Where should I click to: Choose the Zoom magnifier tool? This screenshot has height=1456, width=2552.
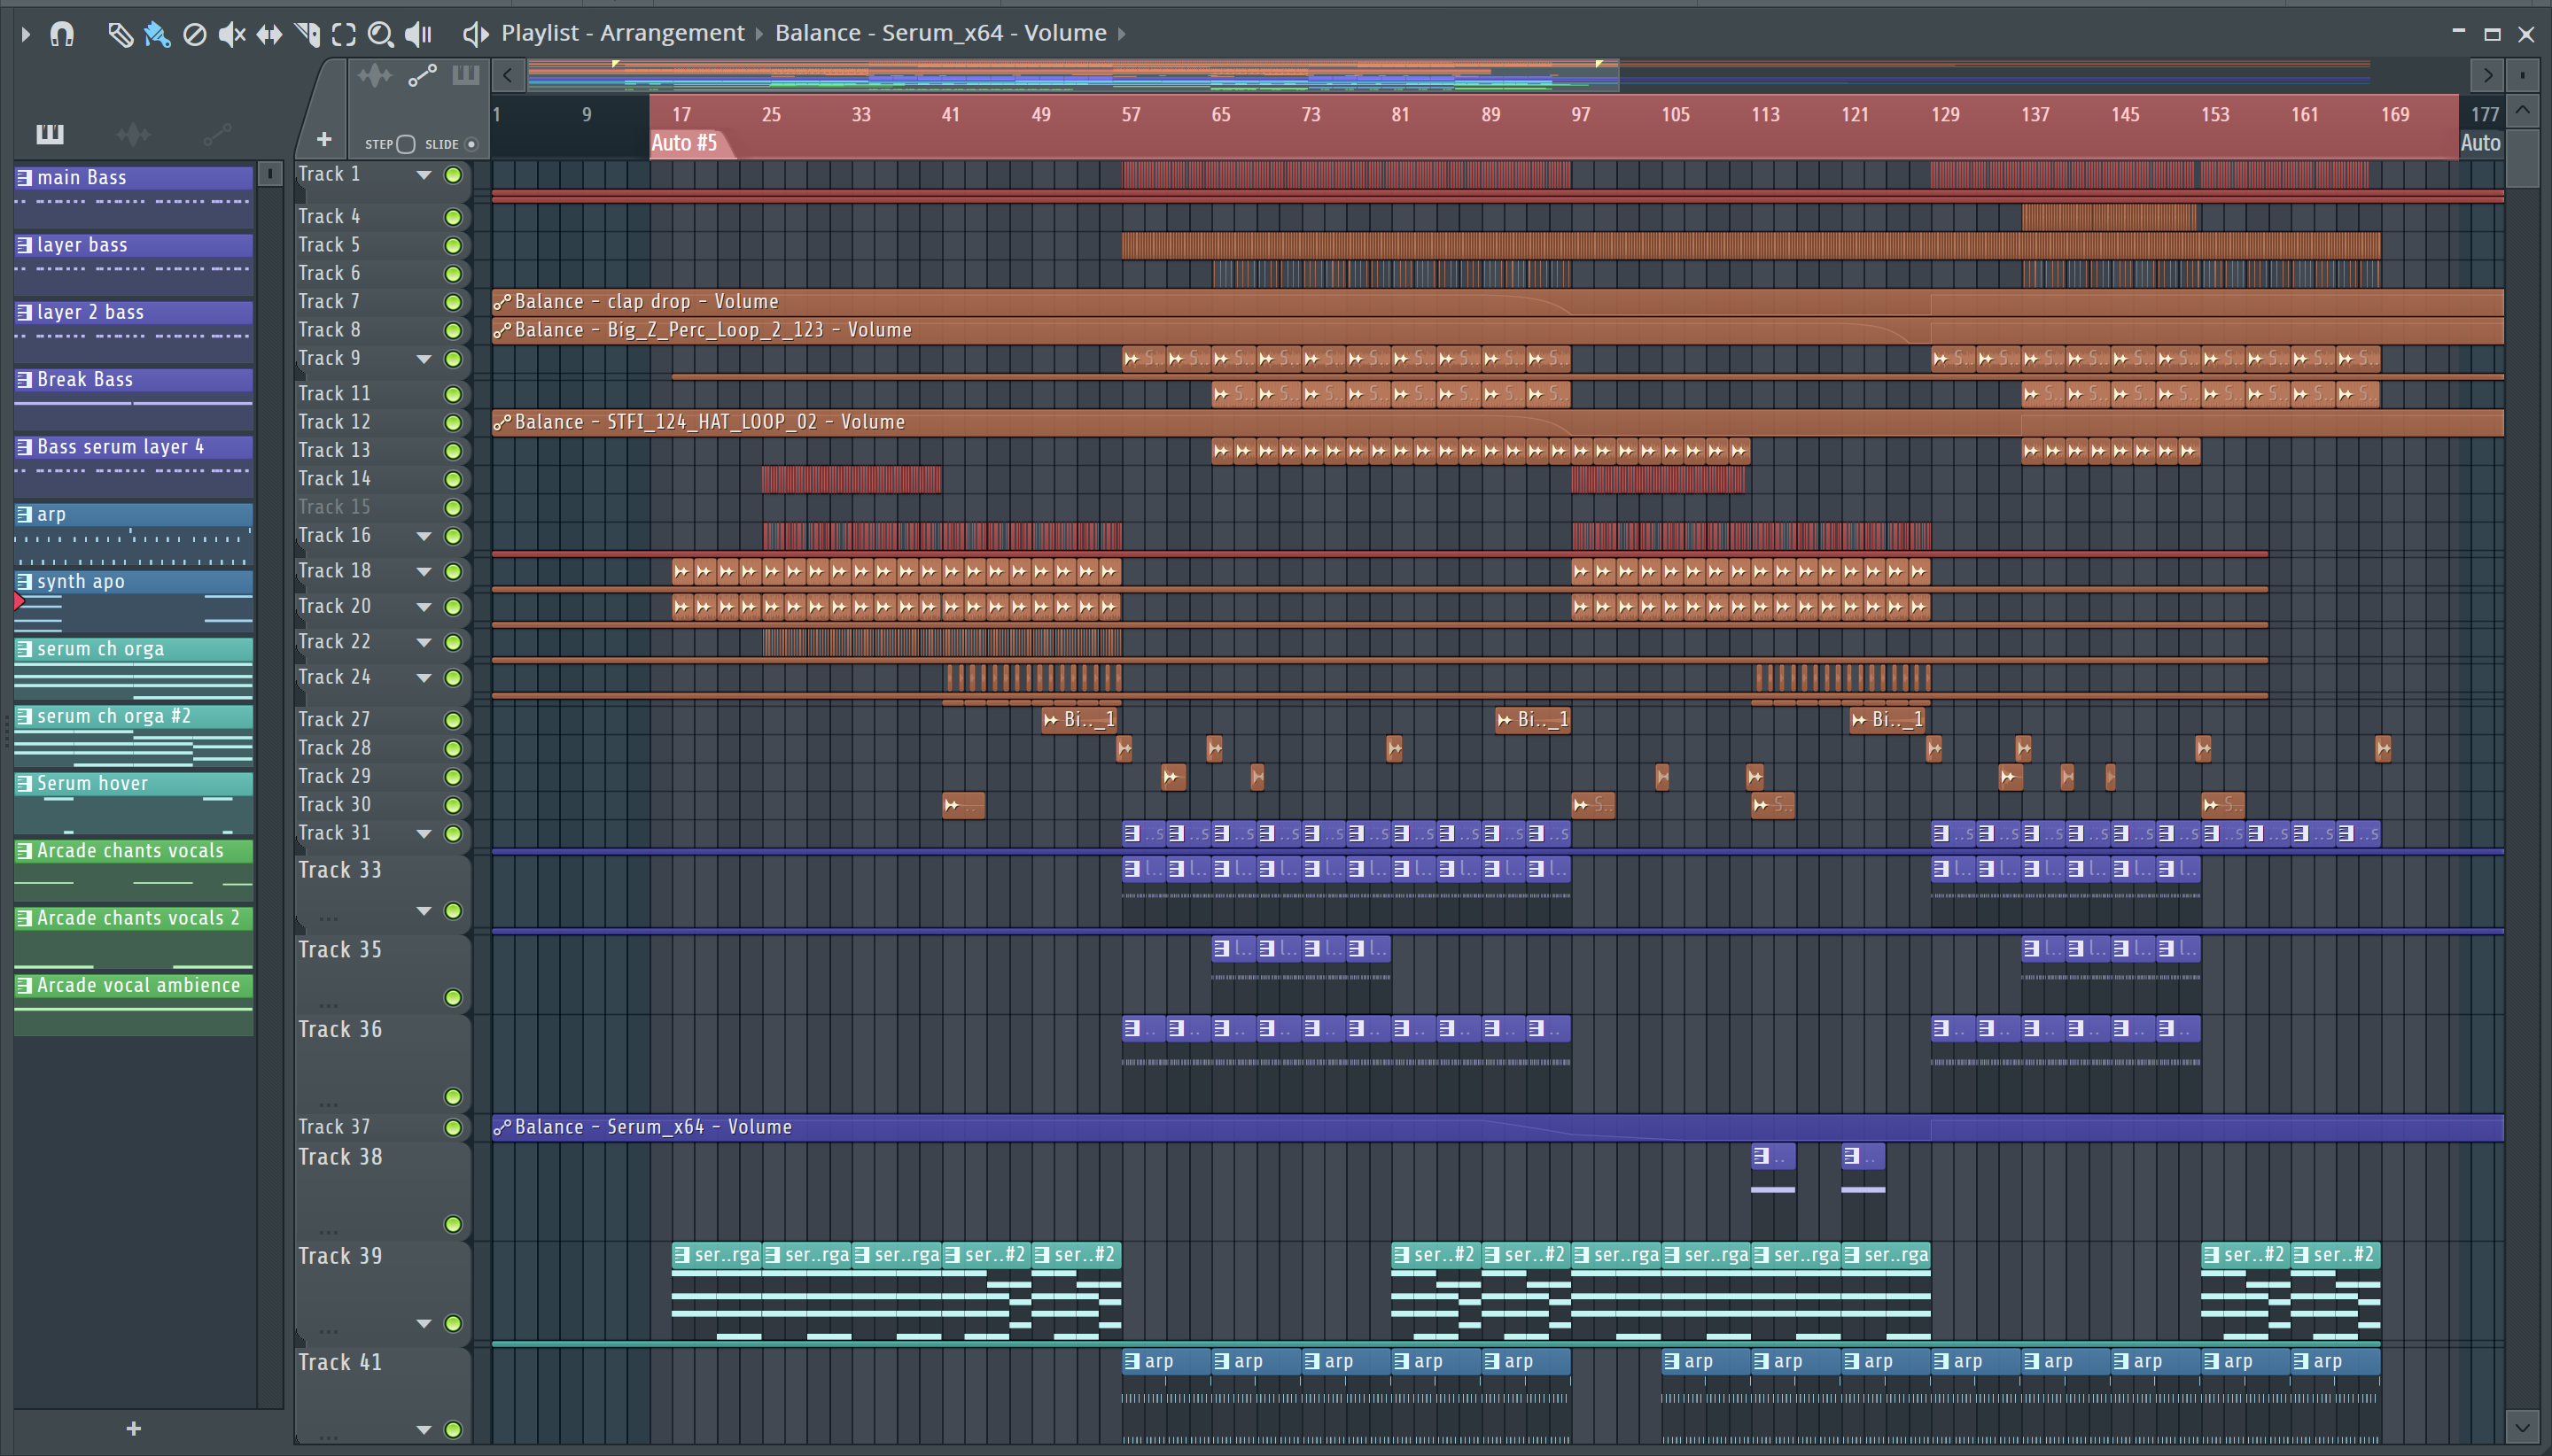coord(380,35)
